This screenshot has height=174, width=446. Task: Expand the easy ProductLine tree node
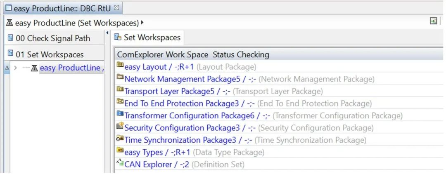pyautogui.click(x=16, y=68)
